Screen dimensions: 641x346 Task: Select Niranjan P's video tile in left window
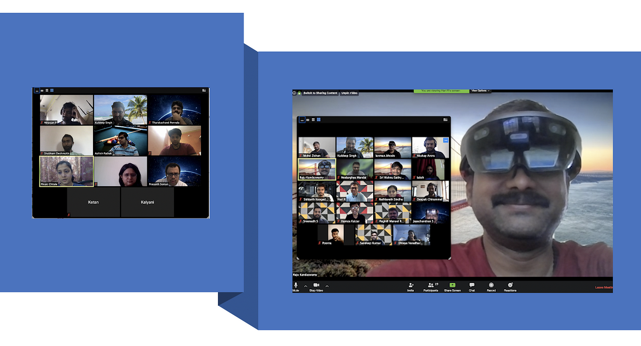coord(66,110)
